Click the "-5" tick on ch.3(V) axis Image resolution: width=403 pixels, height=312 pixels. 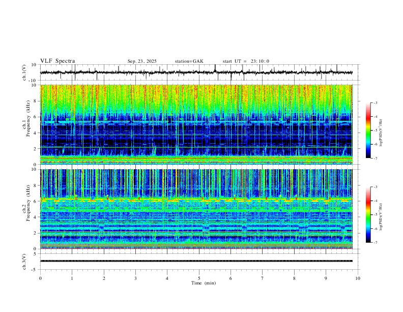pos(35,270)
